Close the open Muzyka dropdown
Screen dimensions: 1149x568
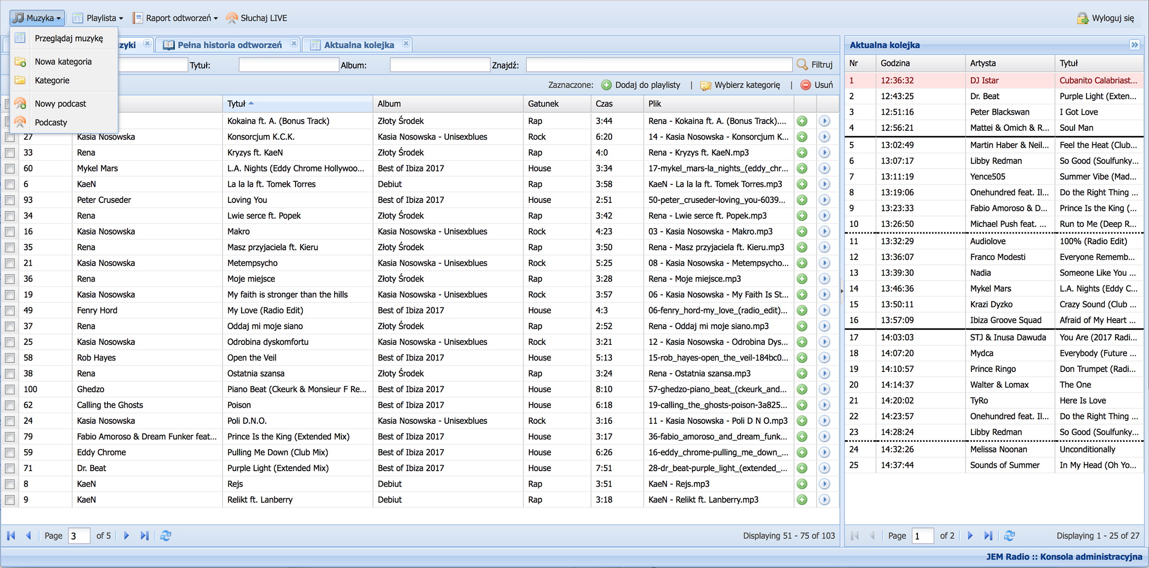tap(37, 18)
